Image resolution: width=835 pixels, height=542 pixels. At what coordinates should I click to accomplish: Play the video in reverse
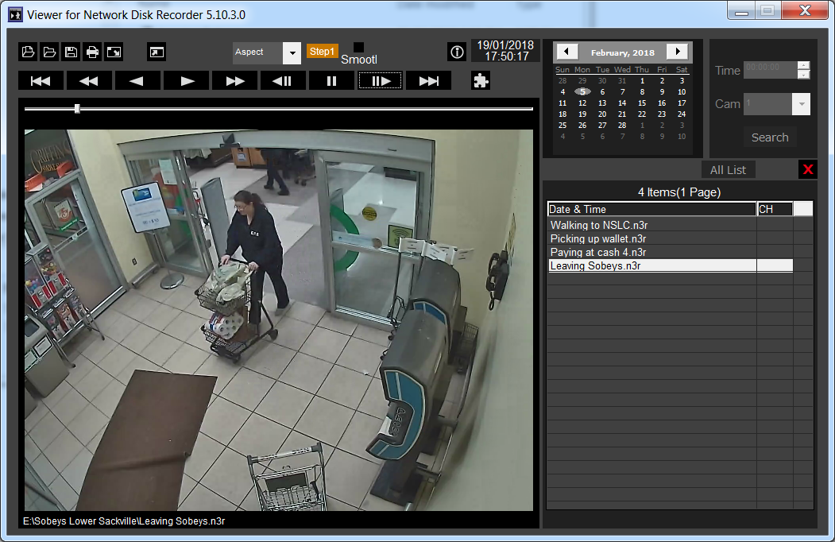coord(137,80)
